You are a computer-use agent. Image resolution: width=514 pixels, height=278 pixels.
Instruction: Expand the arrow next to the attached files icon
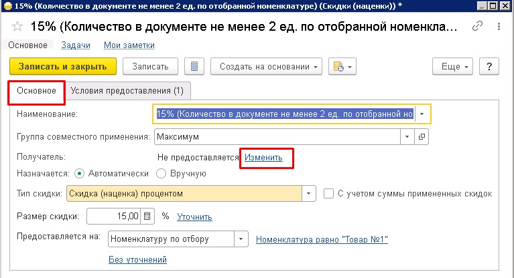point(350,67)
